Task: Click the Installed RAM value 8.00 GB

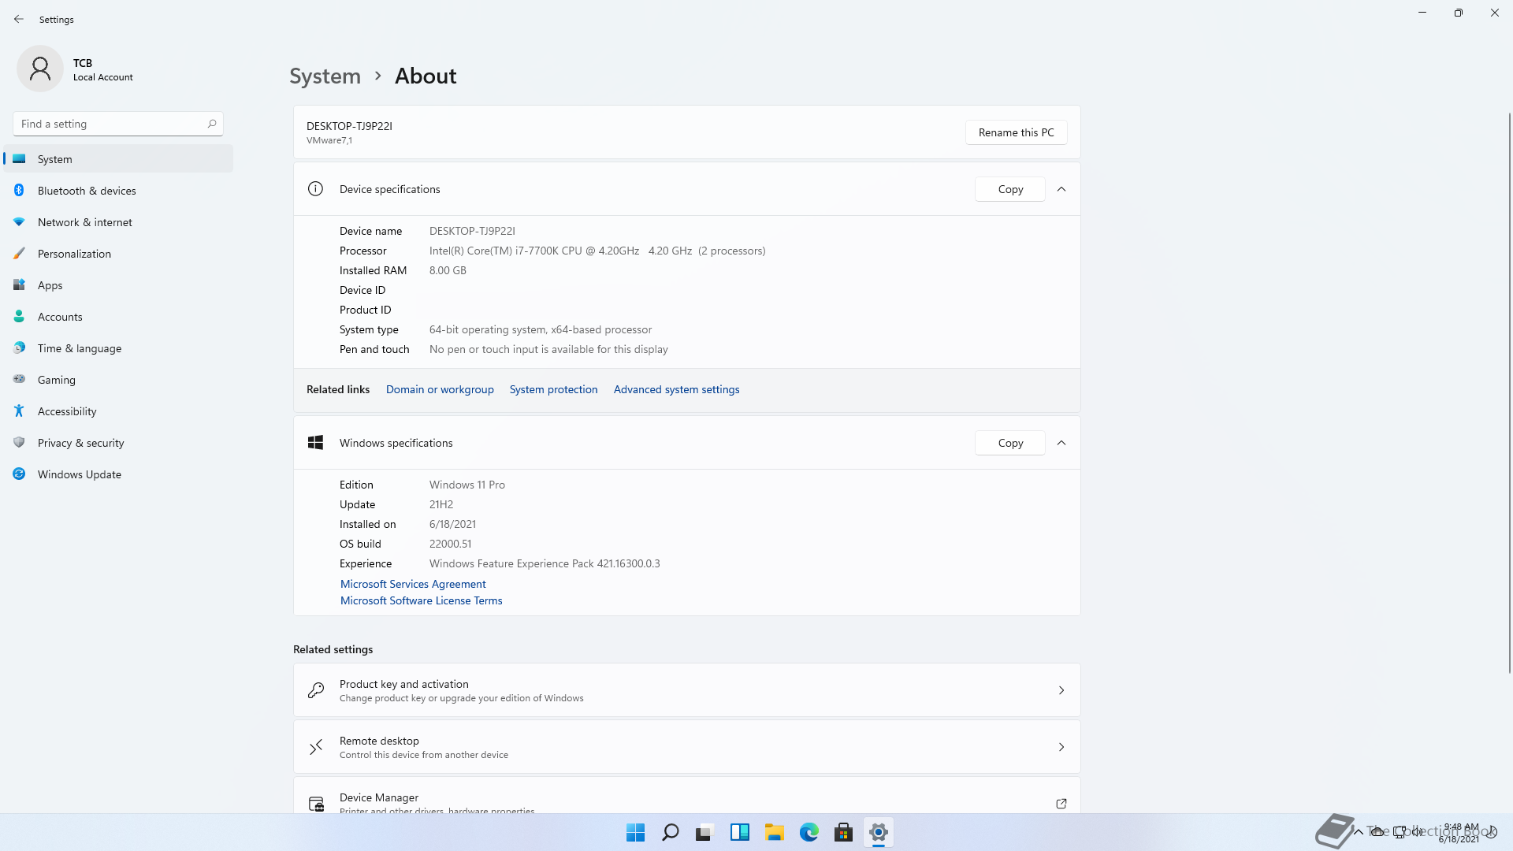Action: [448, 270]
